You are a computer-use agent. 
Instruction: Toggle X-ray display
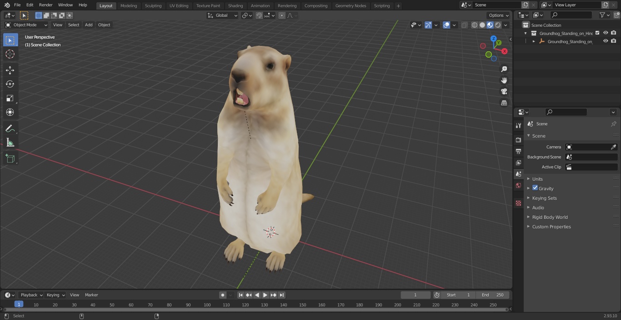tap(464, 25)
